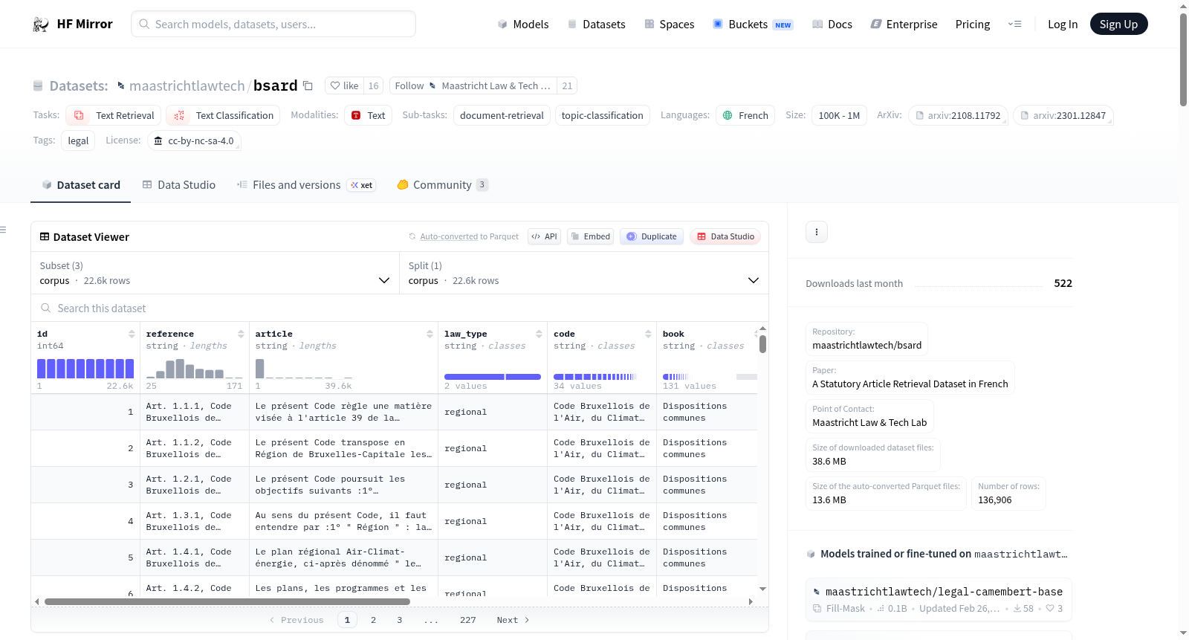Open arxiv:2108.11792 paper link

click(959, 115)
